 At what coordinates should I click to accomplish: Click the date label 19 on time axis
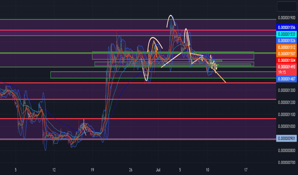[x=92, y=170]
